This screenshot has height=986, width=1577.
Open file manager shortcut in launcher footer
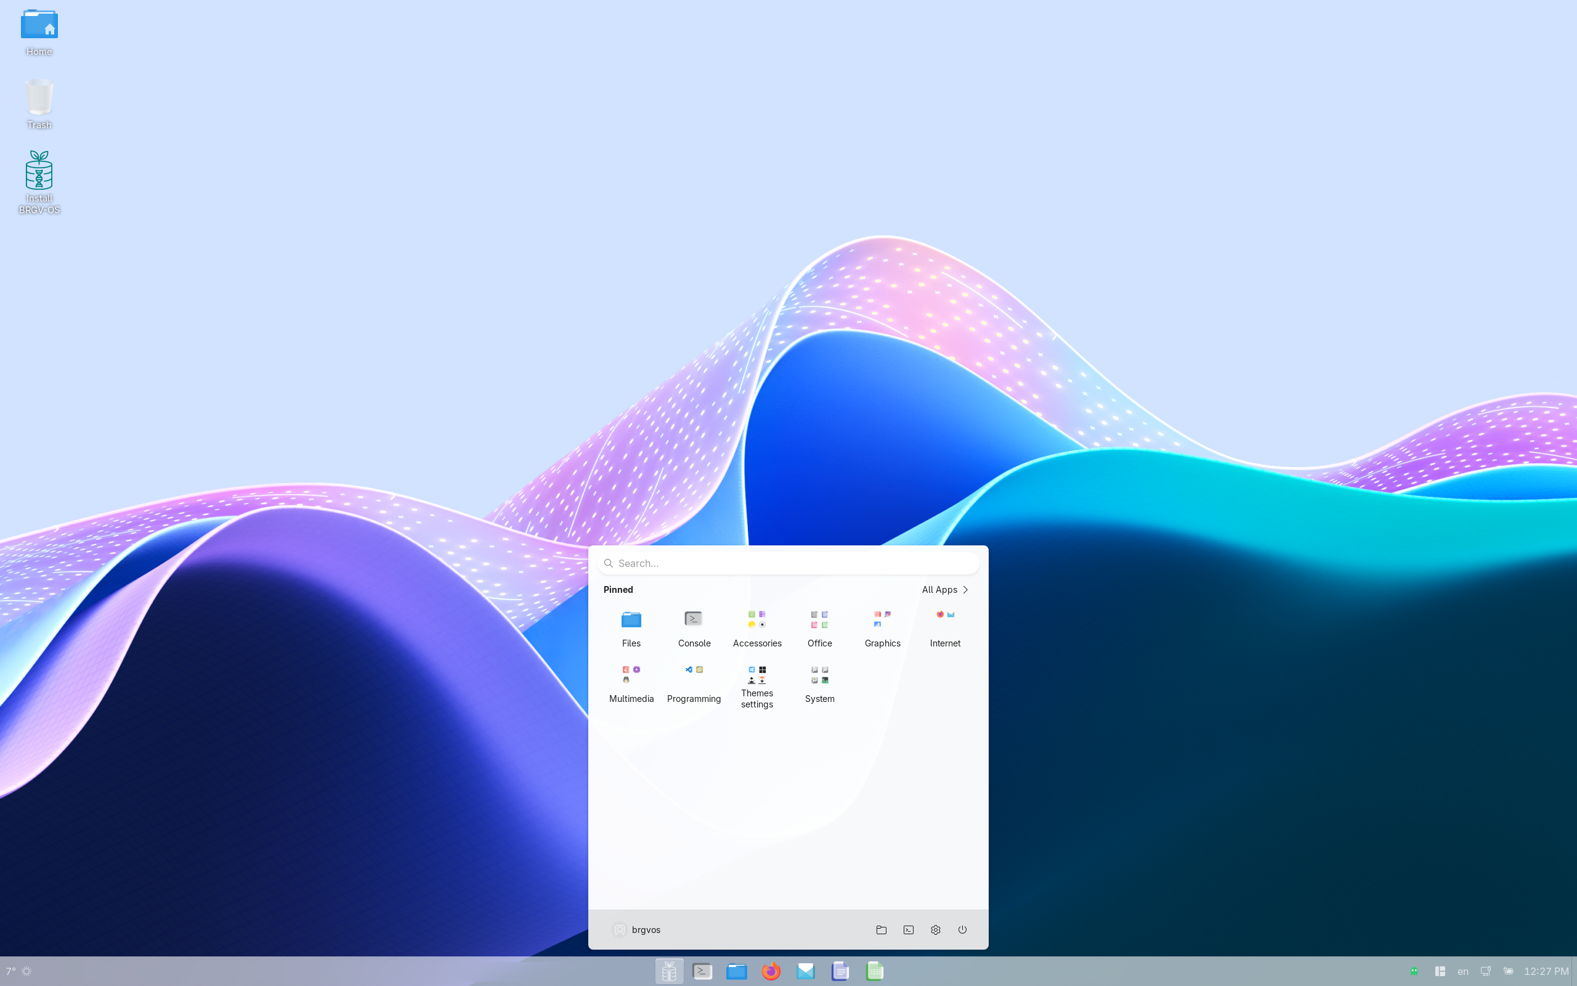tap(881, 929)
